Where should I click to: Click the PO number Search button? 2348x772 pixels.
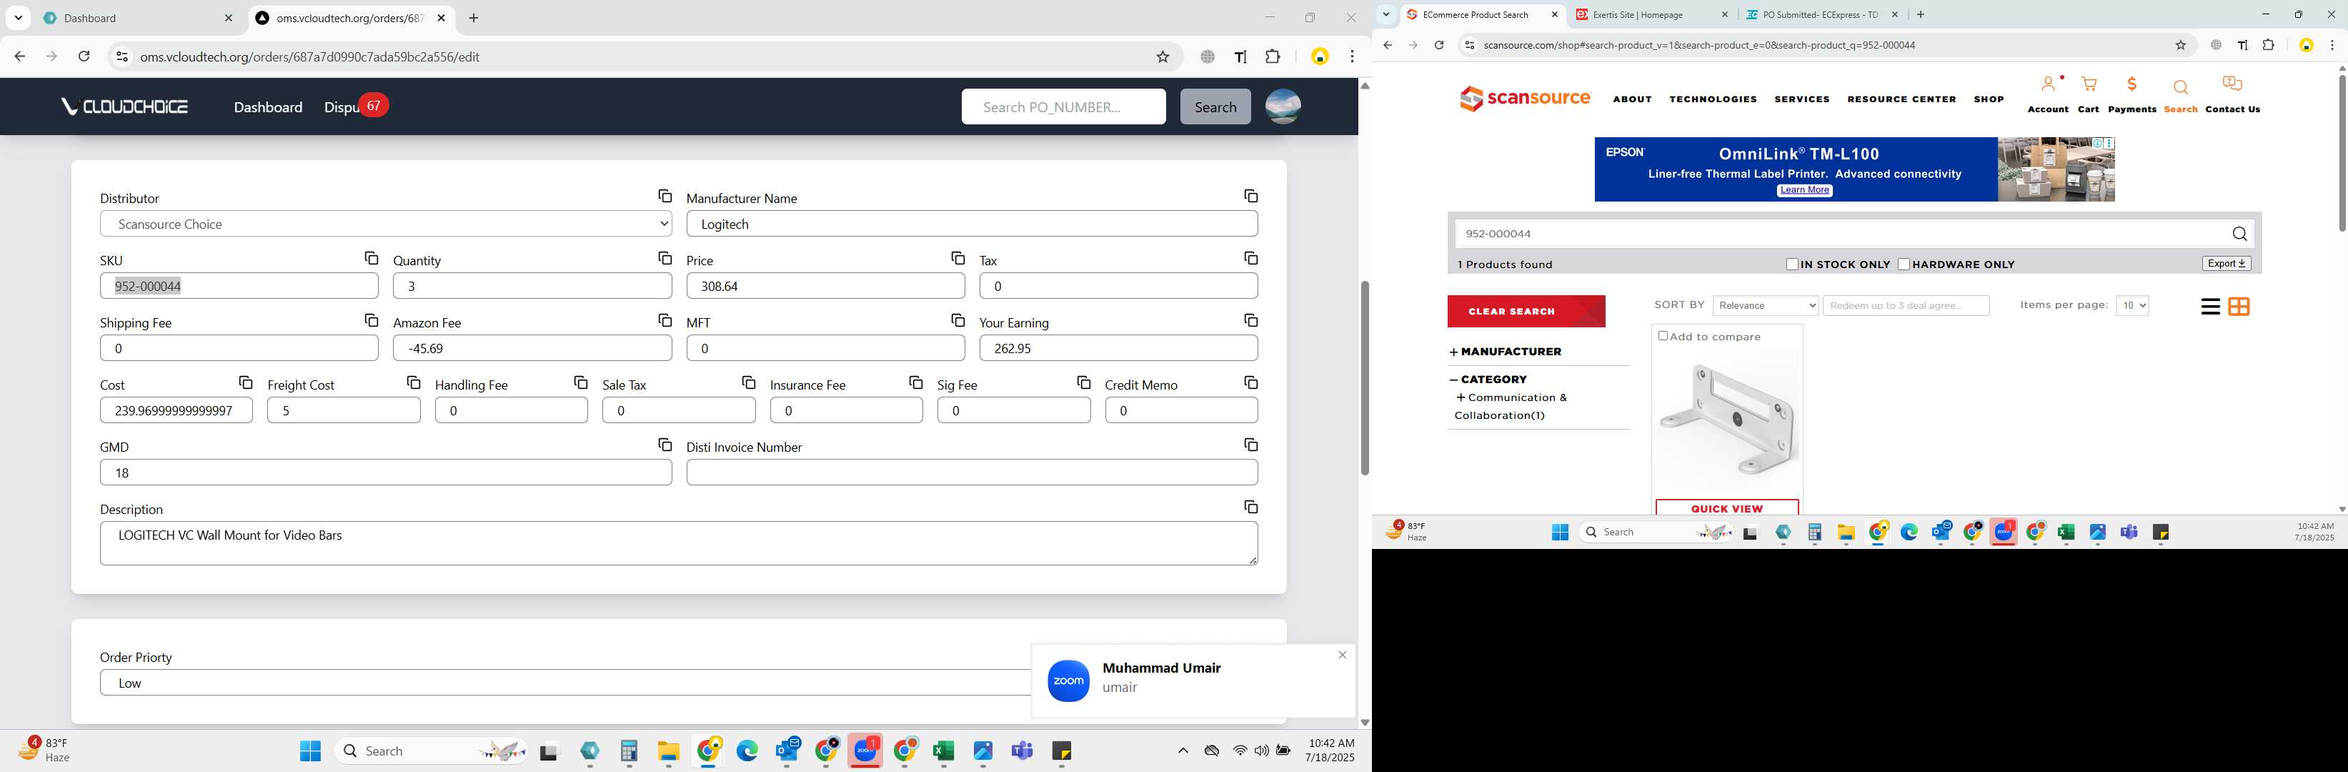coord(1215,107)
